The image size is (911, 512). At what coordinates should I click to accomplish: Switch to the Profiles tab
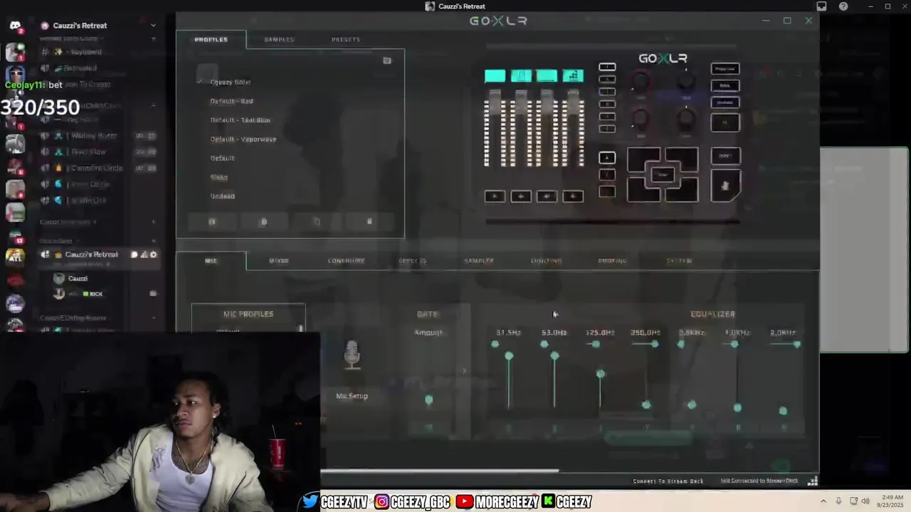[x=211, y=39]
